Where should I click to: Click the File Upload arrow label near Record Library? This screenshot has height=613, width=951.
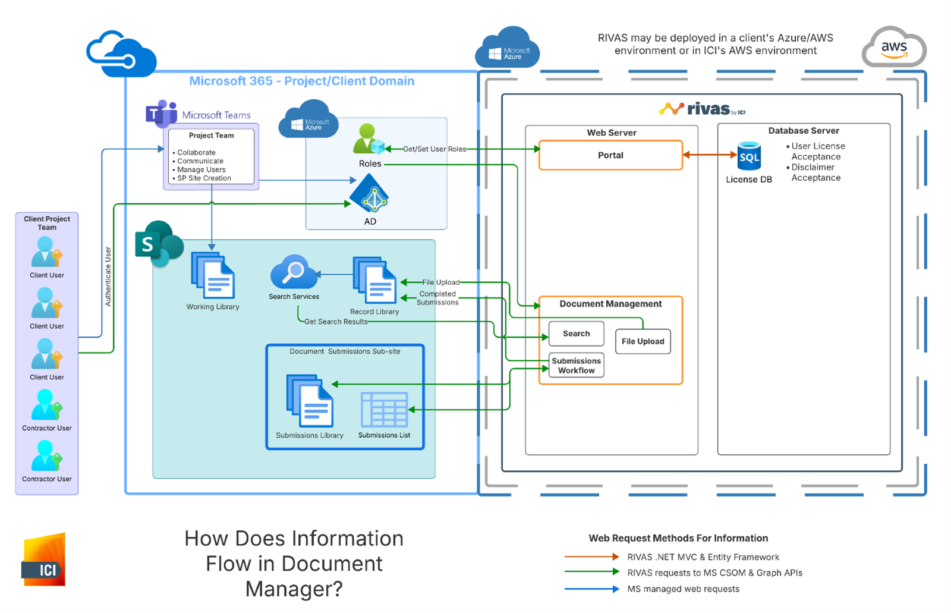pos(440,282)
